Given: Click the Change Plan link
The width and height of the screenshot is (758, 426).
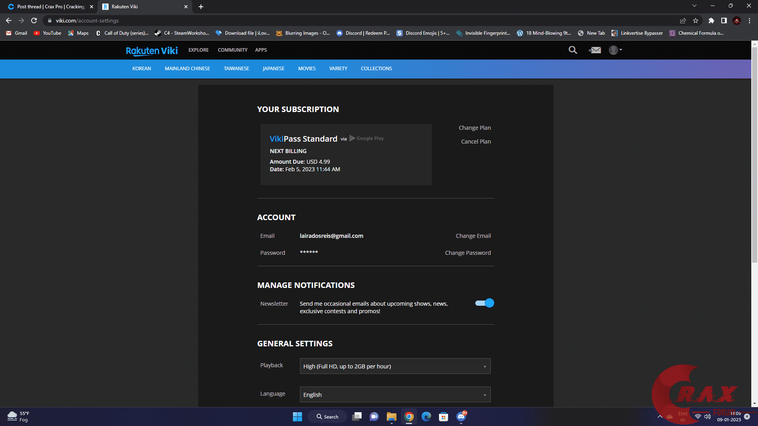Looking at the screenshot, I should (475, 127).
